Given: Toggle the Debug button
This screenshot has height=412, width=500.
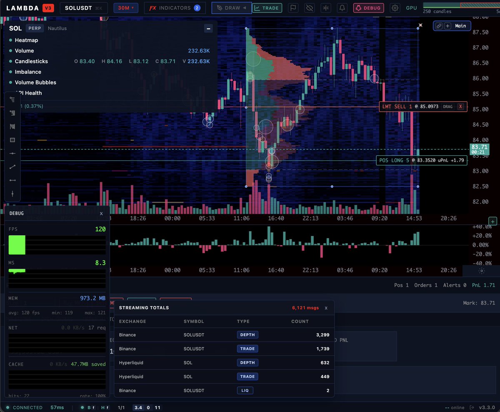Looking at the screenshot, I should [x=369, y=8].
